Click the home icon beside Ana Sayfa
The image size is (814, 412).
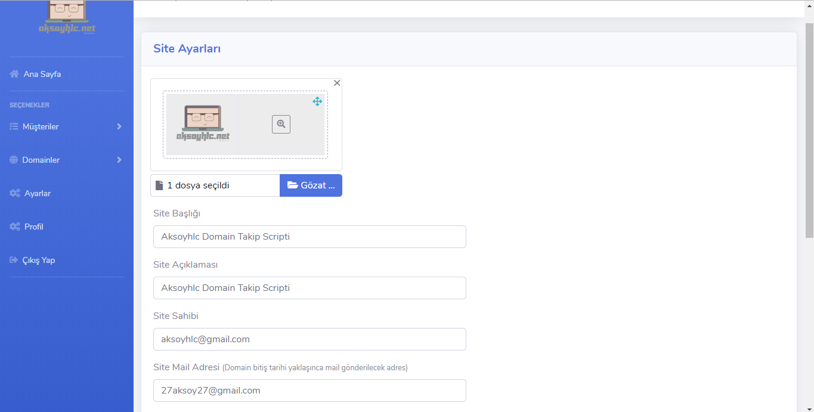(x=14, y=74)
